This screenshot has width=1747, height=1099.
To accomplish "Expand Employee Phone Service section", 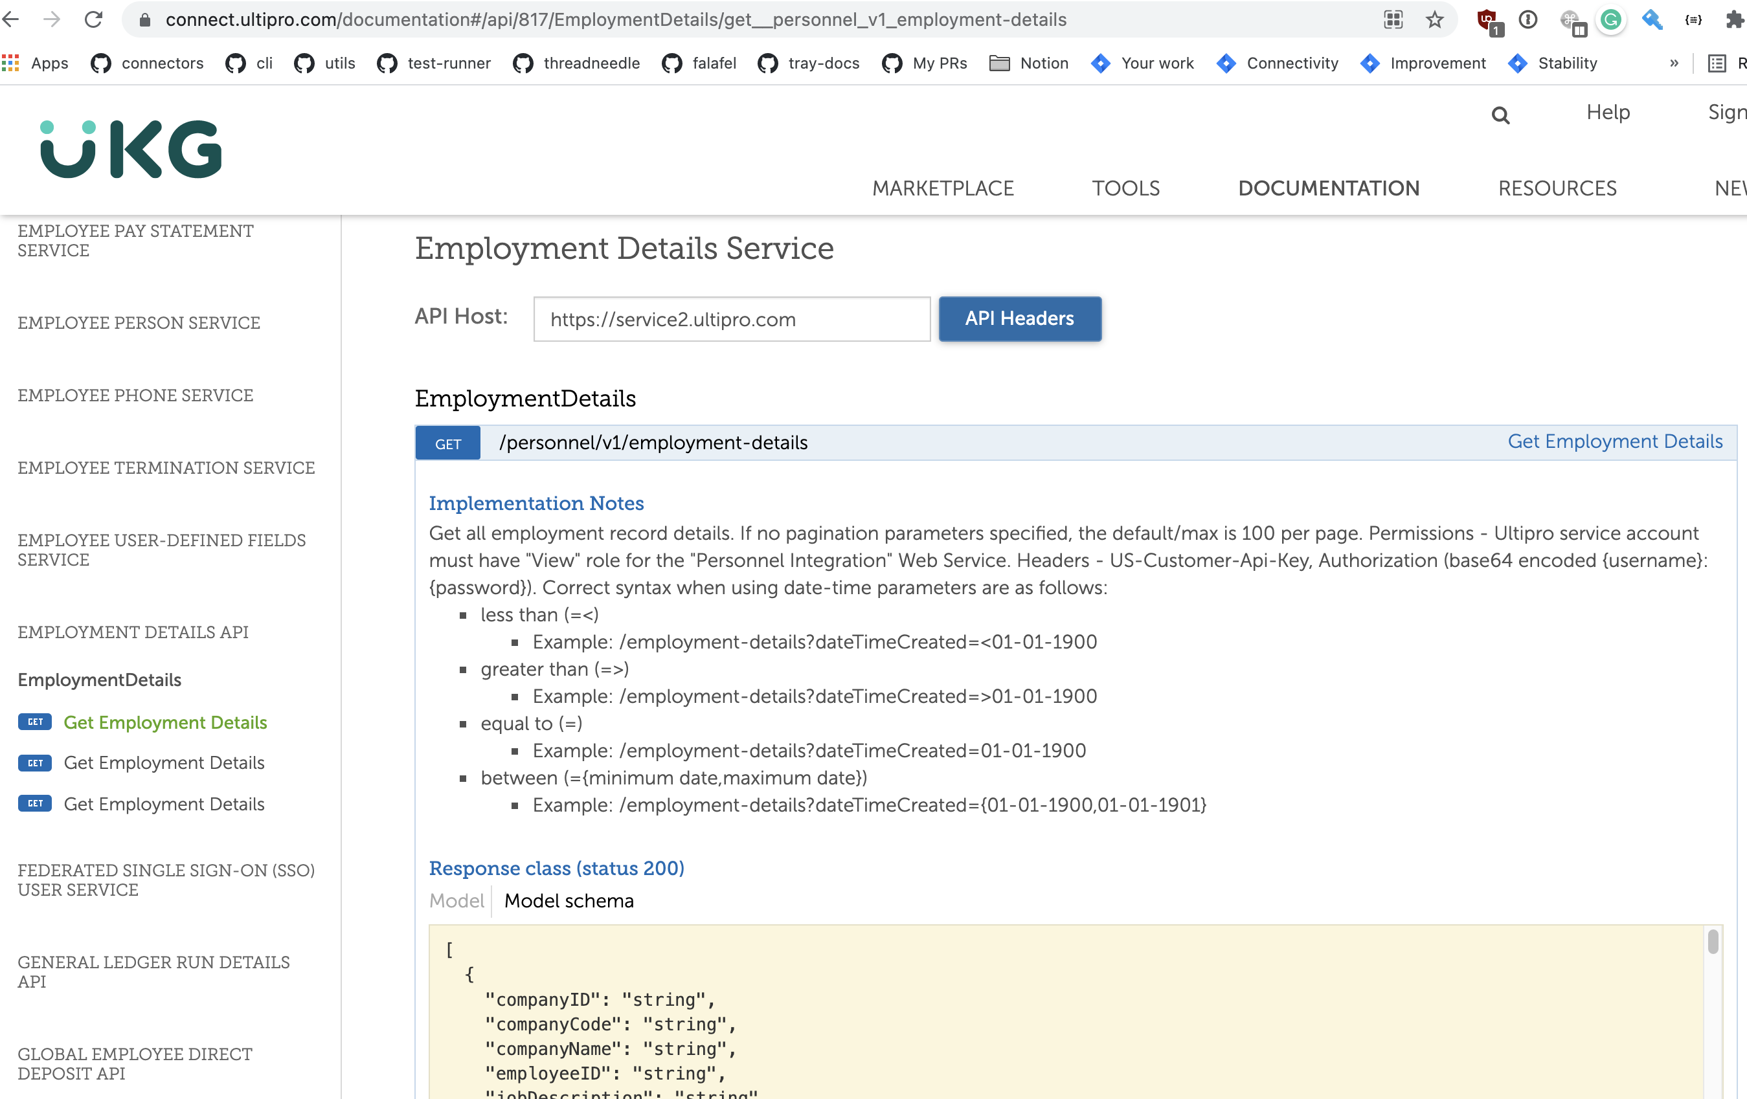I will [x=135, y=395].
